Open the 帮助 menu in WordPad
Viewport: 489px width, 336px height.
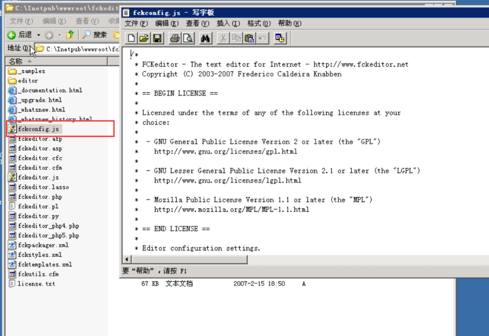point(289,23)
